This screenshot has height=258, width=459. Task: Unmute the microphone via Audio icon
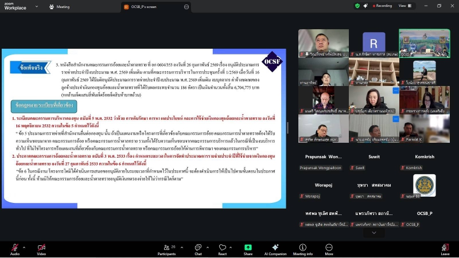pos(14,247)
